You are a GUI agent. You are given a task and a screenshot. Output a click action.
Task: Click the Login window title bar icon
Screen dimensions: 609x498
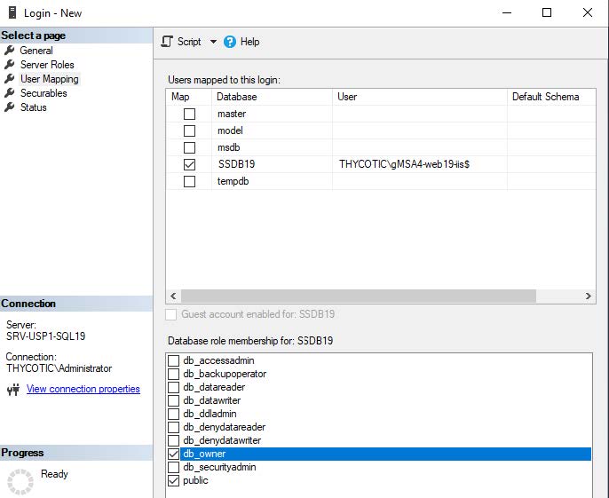pos(12,12)
